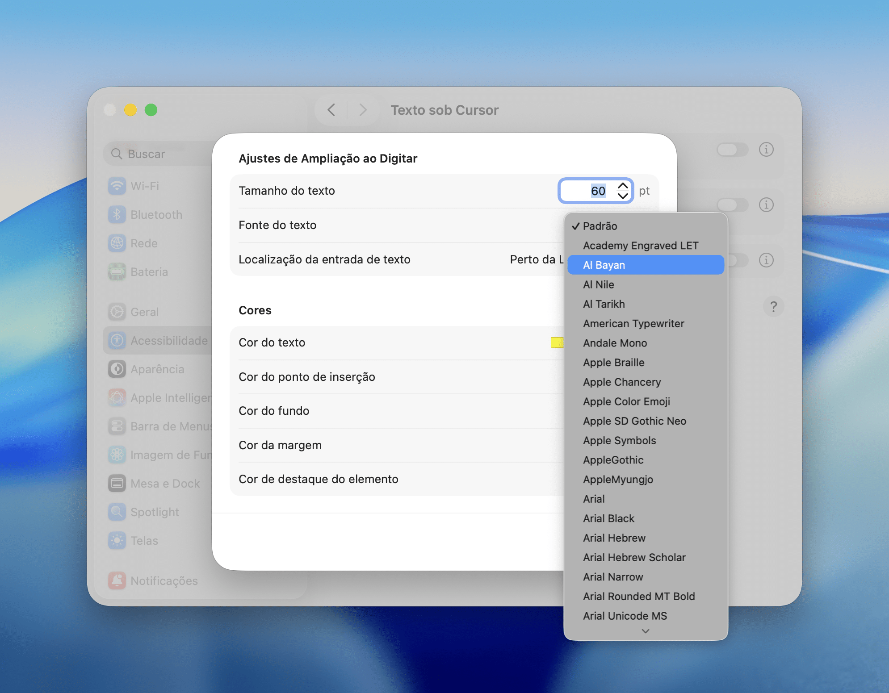Select the plain Arial font
This screenshot has width=889, height=693.
coord(646,499)
